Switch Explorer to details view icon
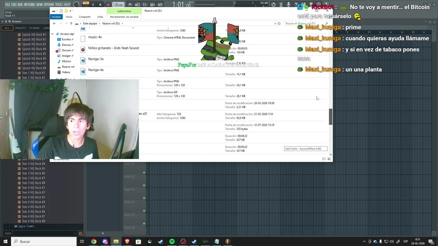 point(324,159)
